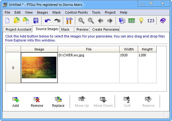Screen dimensions: 172x121
Task: Open the Project menu
Action: 110,12
